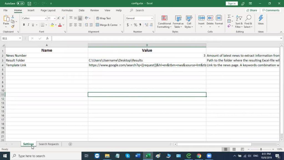This screenshot has height=160, width=284.
Task: Open the font size 11 dropdown
Action: 55,18
